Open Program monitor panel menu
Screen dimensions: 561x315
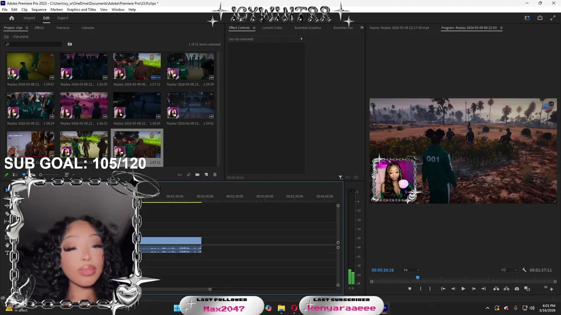[x=501, y=28]
